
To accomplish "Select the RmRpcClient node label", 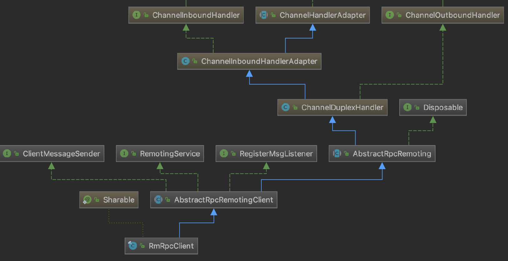I will tap(171, 246).
